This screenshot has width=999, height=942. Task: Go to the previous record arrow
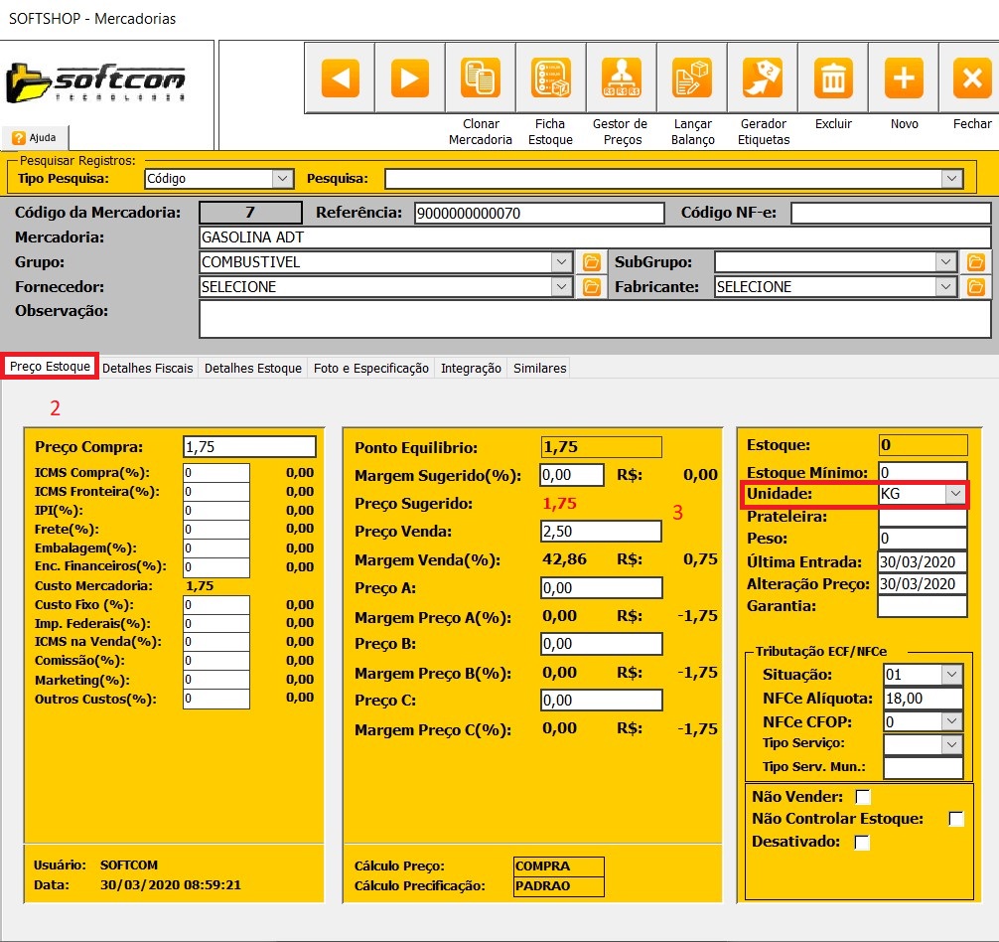[x=340, y=78]
